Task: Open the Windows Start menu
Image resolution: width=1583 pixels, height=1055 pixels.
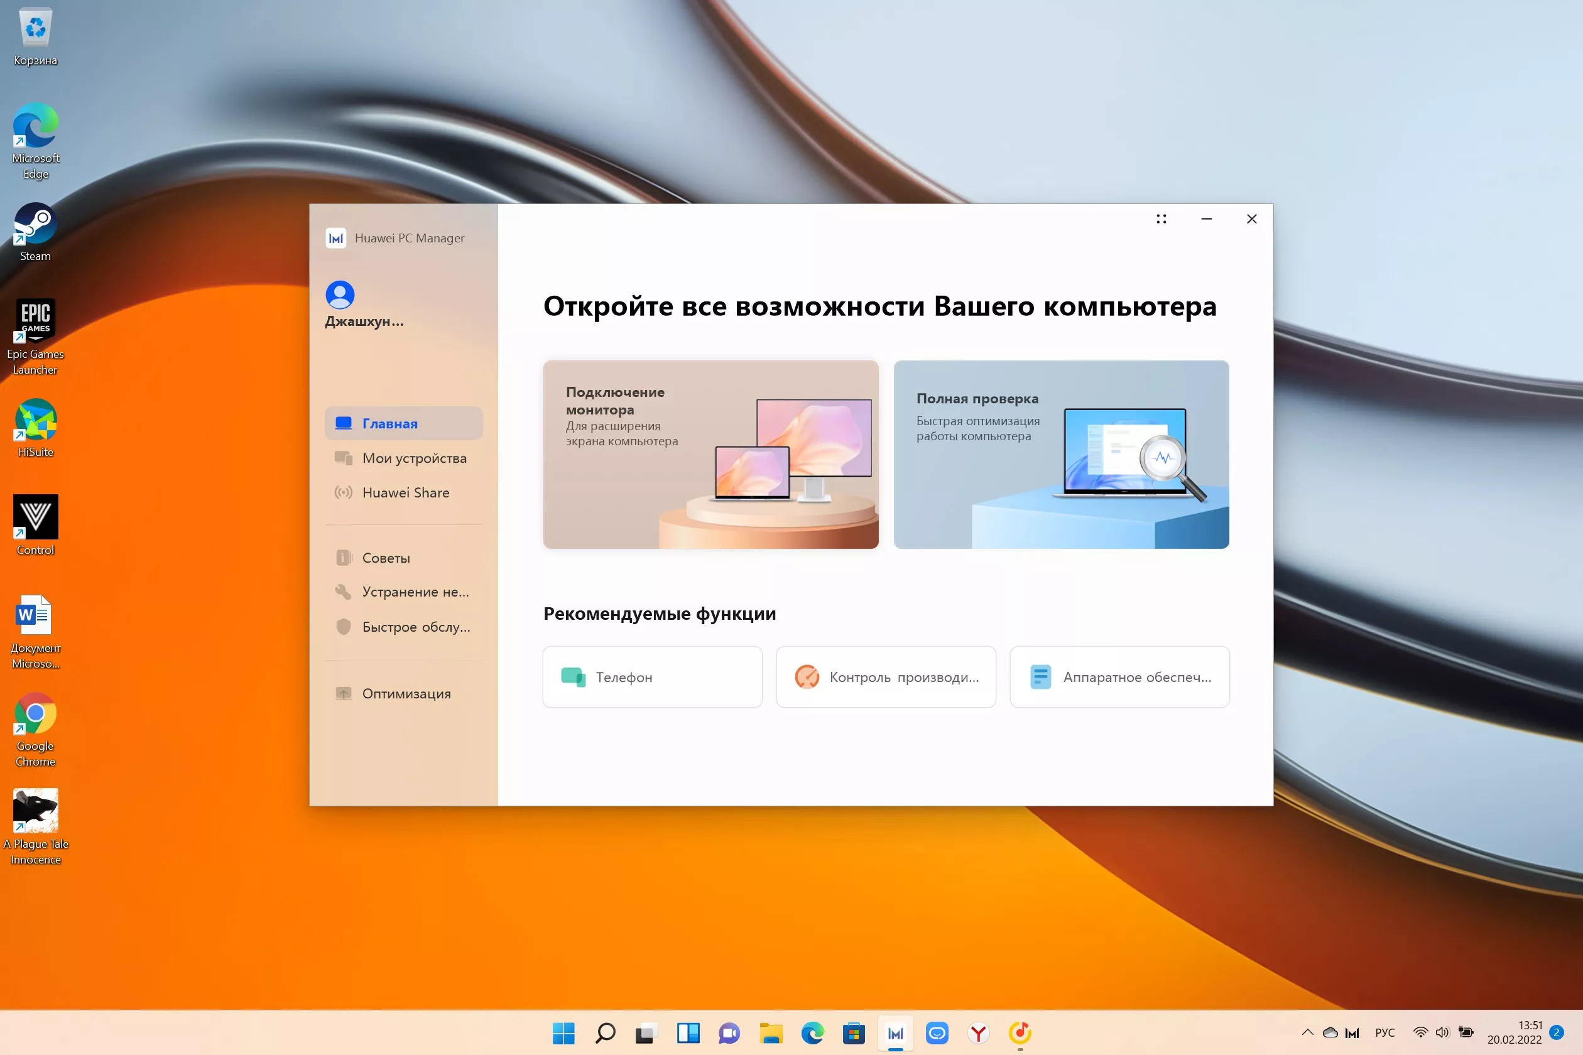Action: [563, 1033]
